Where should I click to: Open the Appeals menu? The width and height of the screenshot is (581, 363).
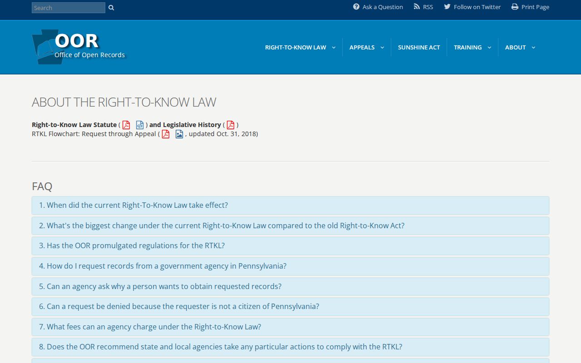(362, 47)
